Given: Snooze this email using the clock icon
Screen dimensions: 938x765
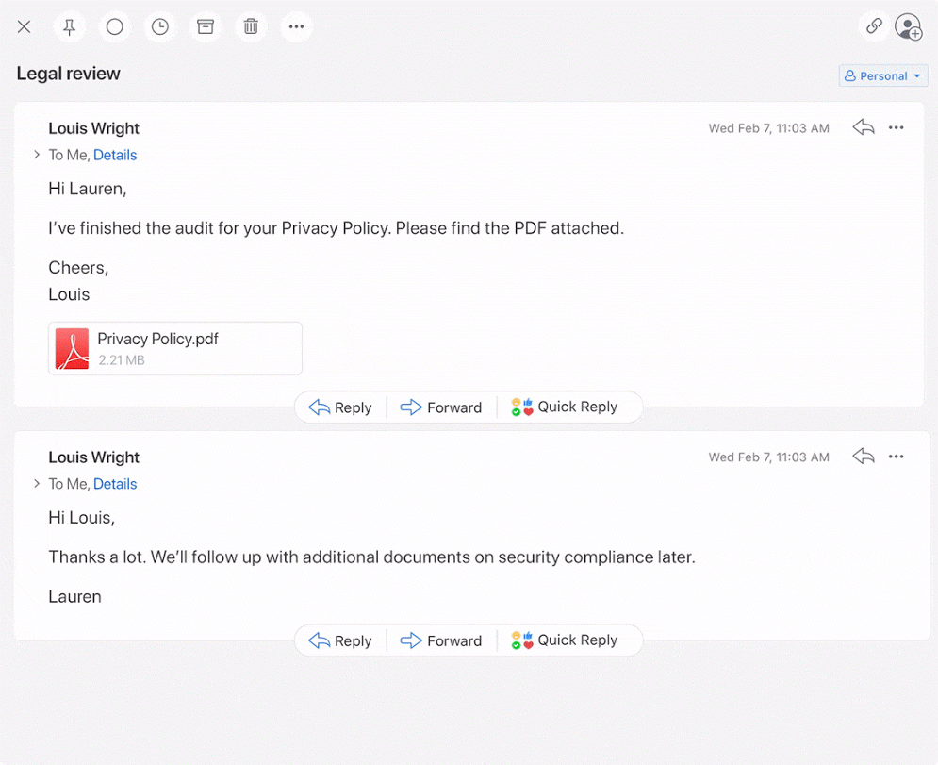Looking at the screenshot, I should pyautogui.click(x=159, y=26).
